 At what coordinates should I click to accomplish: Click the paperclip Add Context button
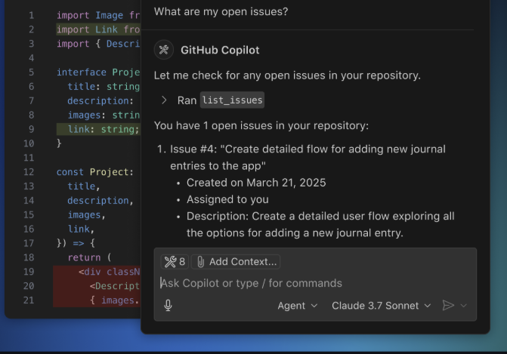[236, 262]
